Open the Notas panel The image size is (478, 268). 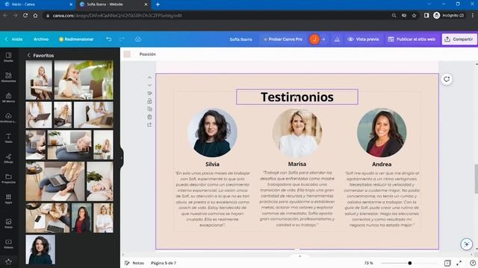click(x=134, y=263)
